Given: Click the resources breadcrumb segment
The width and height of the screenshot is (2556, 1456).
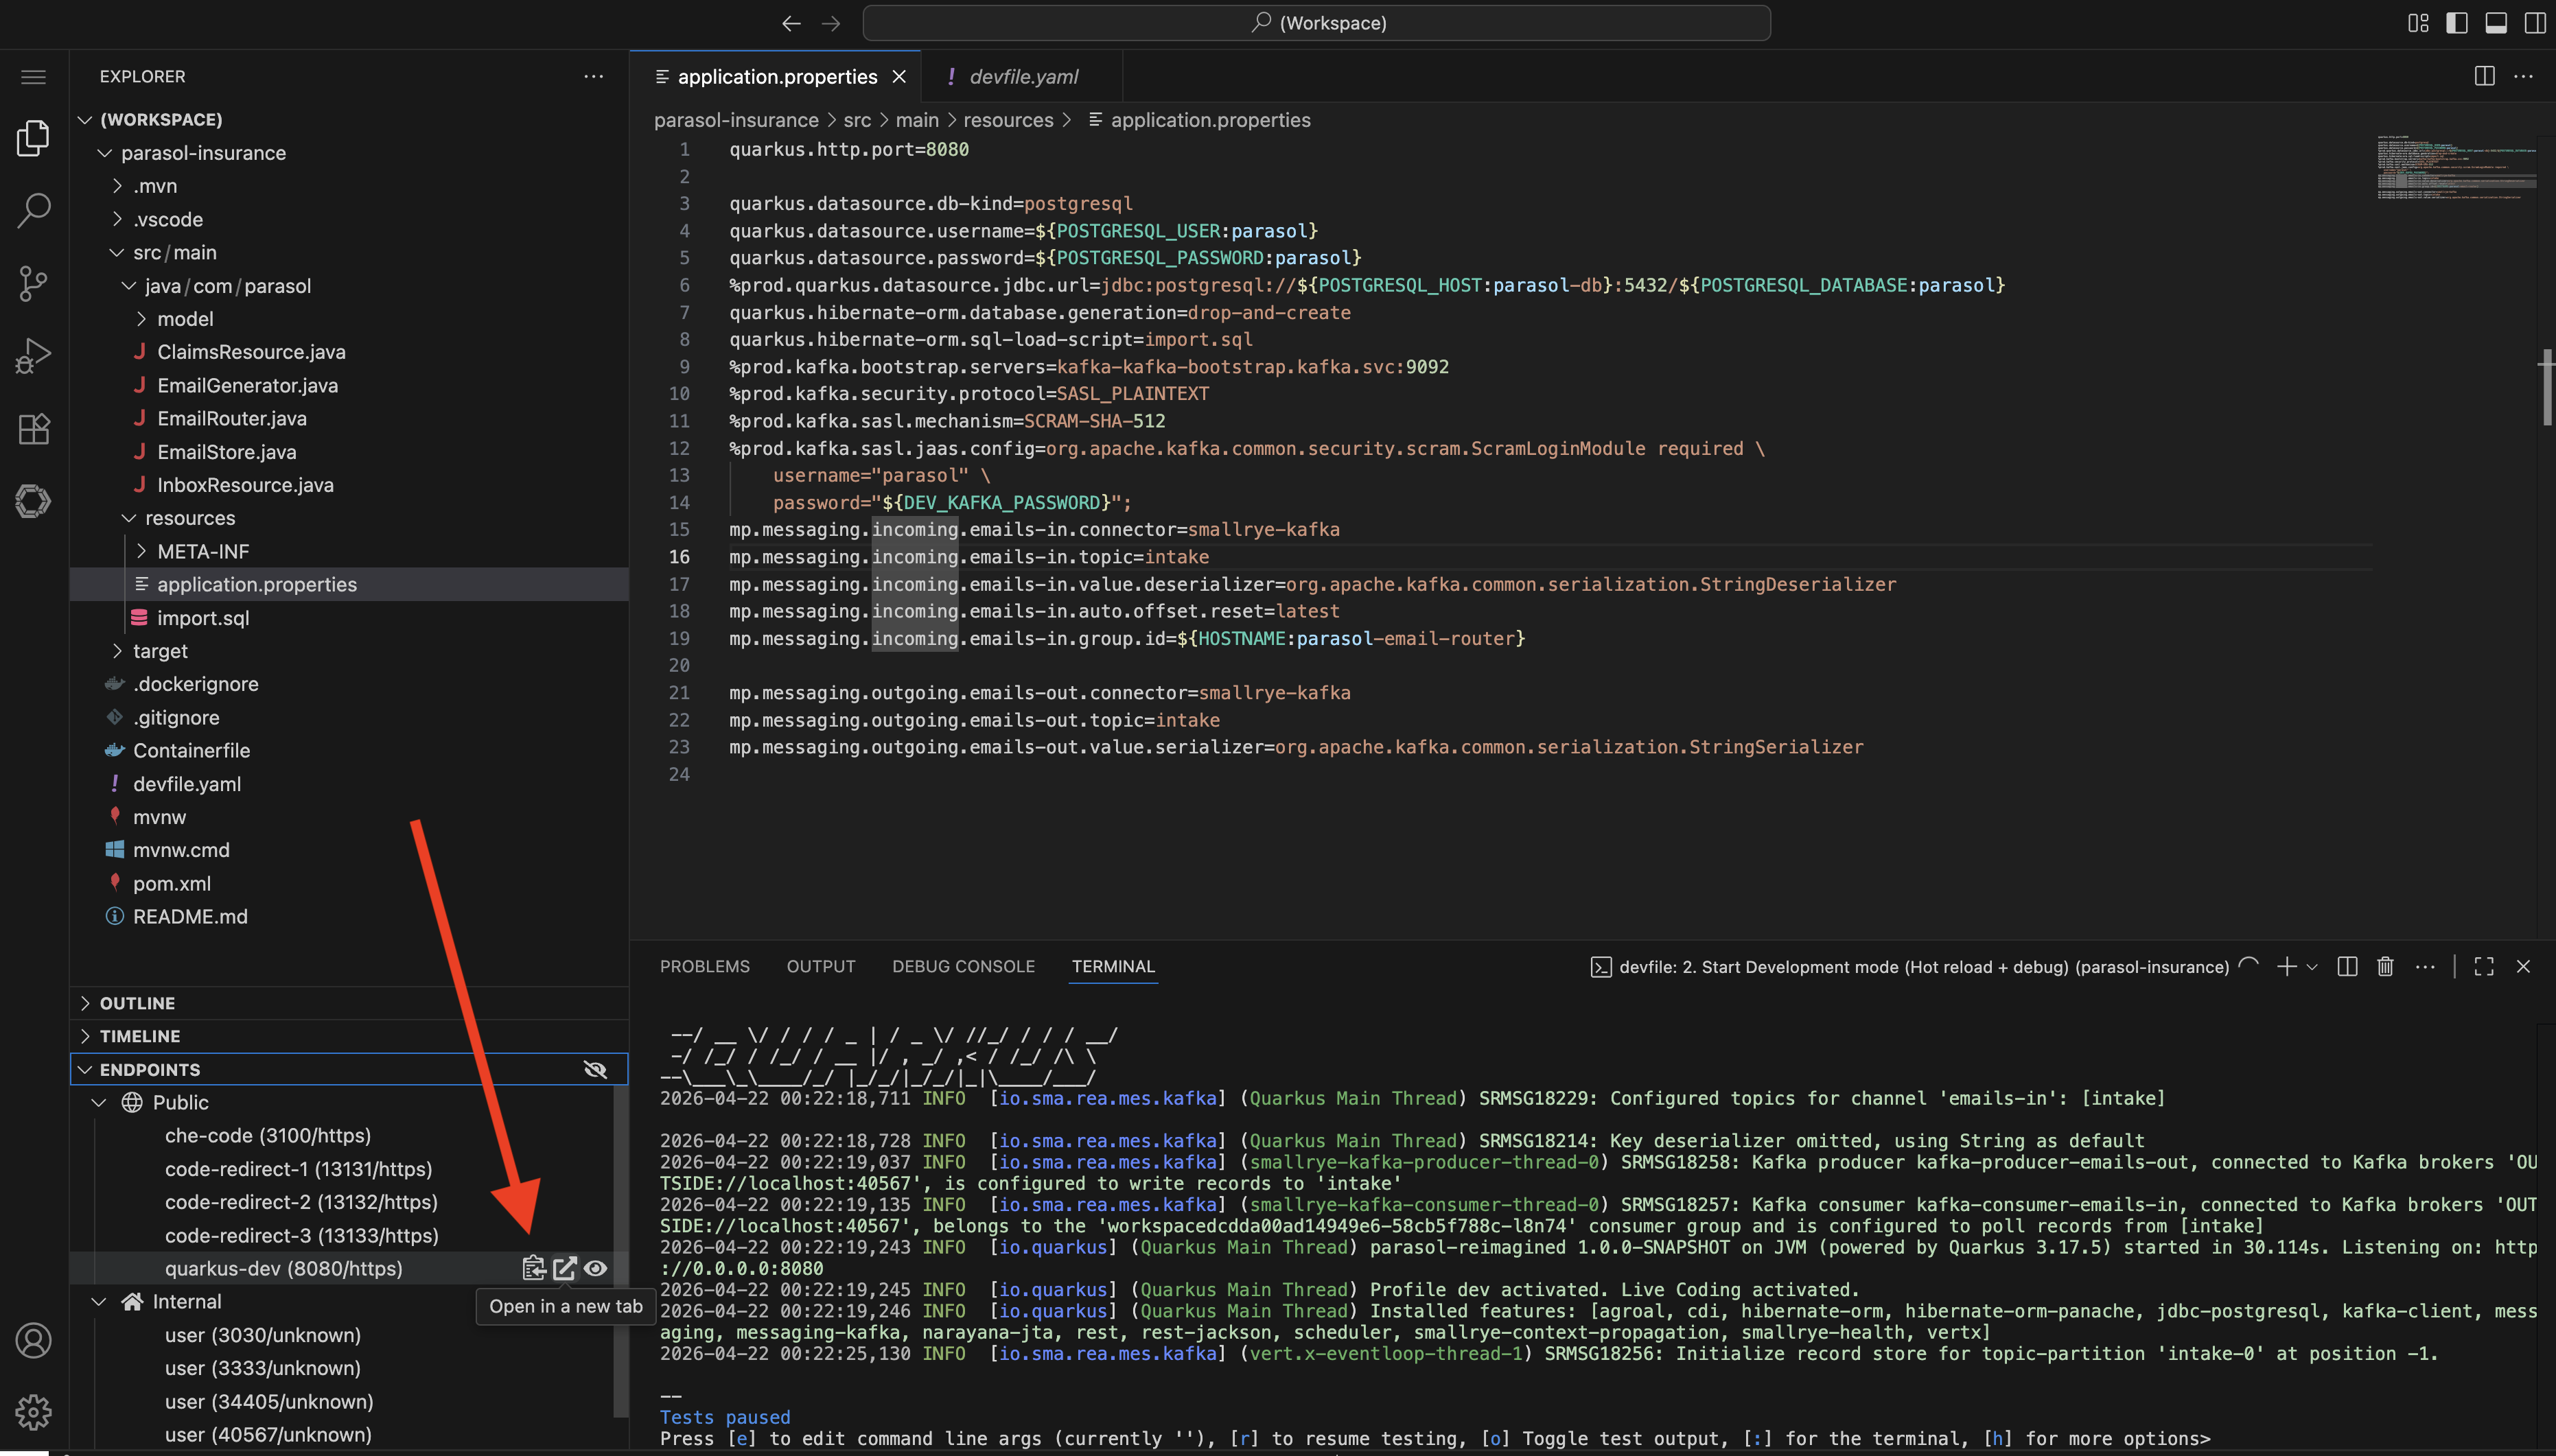Looking at the screenshot, I should click(1007, 120).
